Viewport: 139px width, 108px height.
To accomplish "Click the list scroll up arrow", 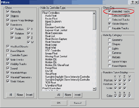I will 94,13.
